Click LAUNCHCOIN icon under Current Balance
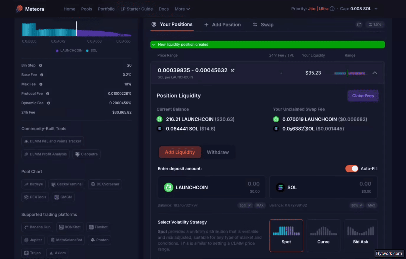This screenshot has height=259, width=406. click(159, 119)
